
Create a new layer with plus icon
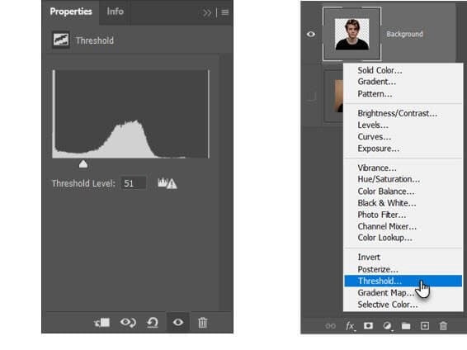425,325
